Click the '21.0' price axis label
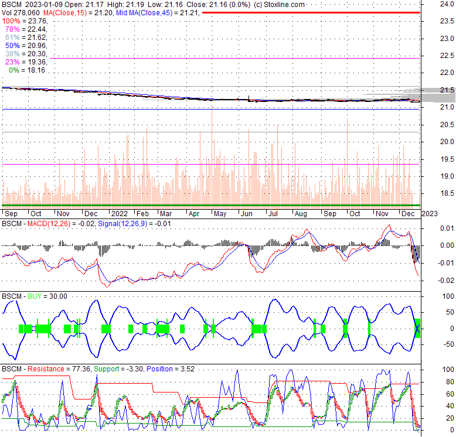The width and height of the screenshot is (456, 437). pyautogui.click(x=447, y=107)
